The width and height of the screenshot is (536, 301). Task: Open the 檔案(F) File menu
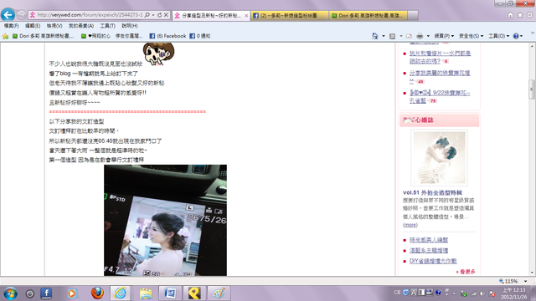11,26
